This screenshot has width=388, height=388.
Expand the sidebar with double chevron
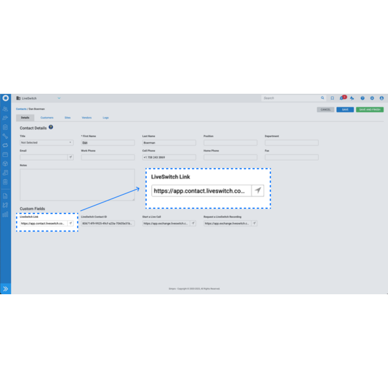(5, 288)
